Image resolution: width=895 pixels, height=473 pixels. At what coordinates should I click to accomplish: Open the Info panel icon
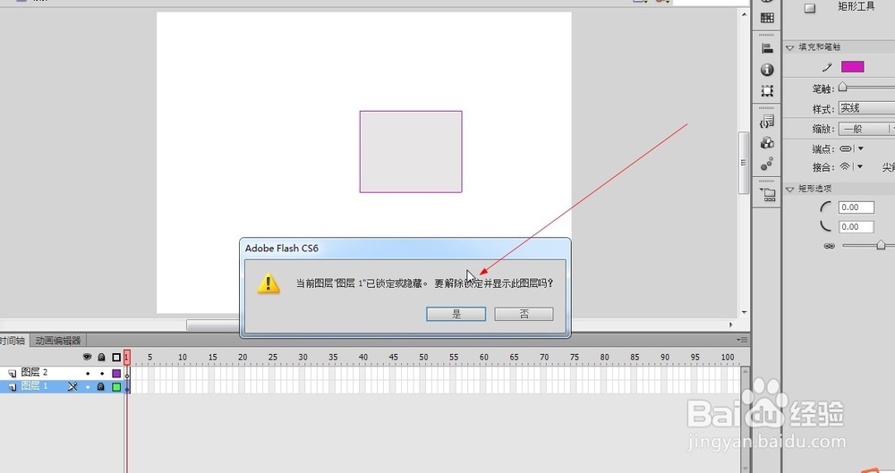767,70
